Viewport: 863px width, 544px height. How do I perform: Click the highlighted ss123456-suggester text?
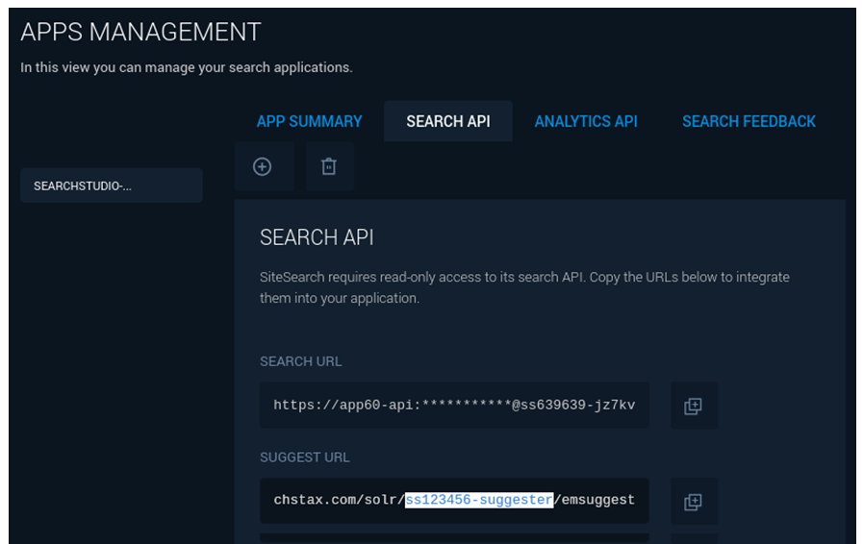pos(479,500)
